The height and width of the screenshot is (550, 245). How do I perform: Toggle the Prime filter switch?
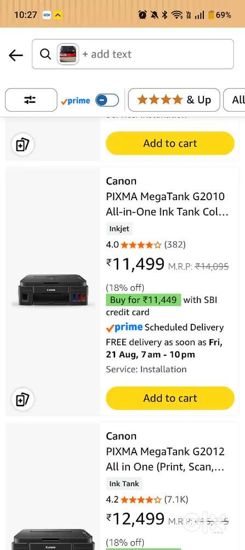pyautogui.click(x=107, y=100)
